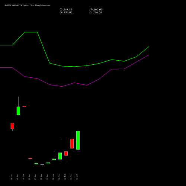
Task: Select the 29 Jan date label
Action: coord(47,177)
